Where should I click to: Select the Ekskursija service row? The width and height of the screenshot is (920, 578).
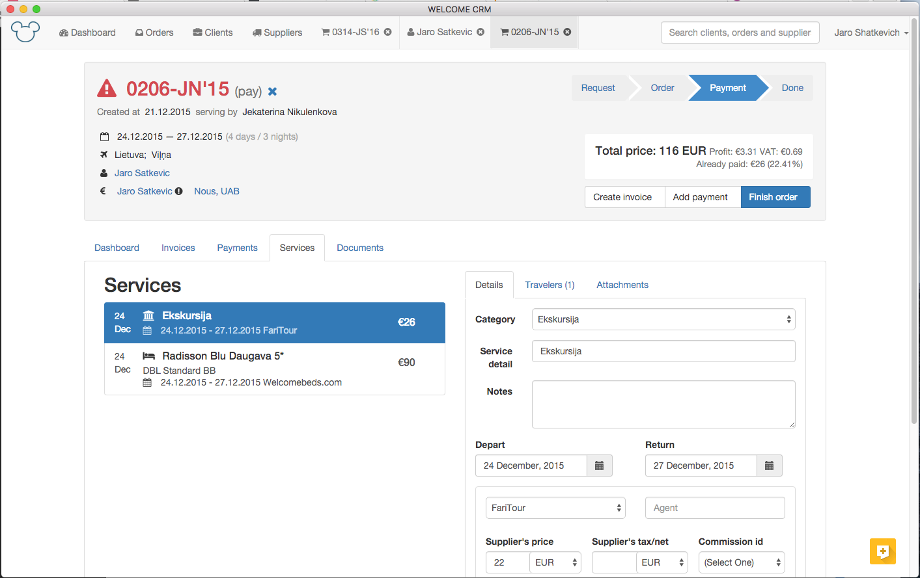pyautogui.click(x=275, y=322)
